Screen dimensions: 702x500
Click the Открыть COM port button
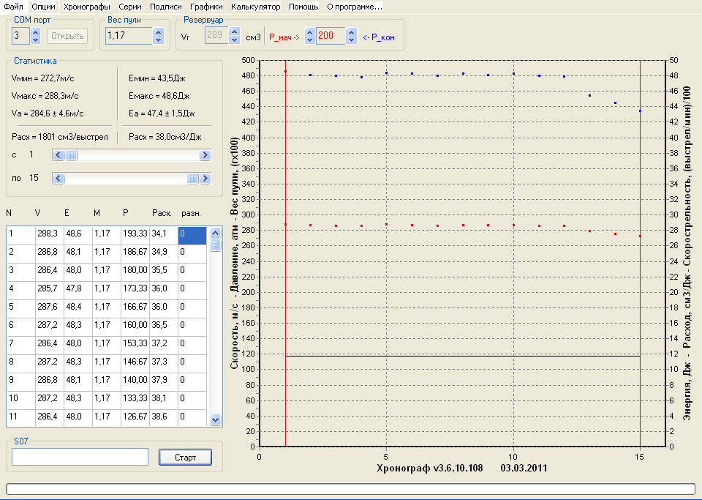click(x=67, y=36)
